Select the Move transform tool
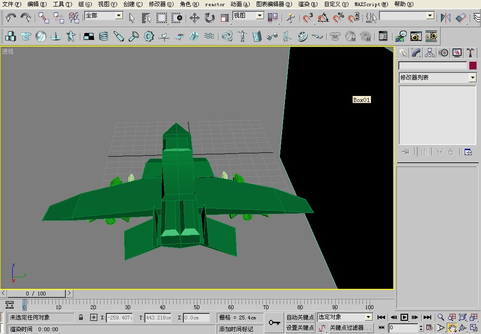Viewport: 481px width, 334px height. pos(195,18)
